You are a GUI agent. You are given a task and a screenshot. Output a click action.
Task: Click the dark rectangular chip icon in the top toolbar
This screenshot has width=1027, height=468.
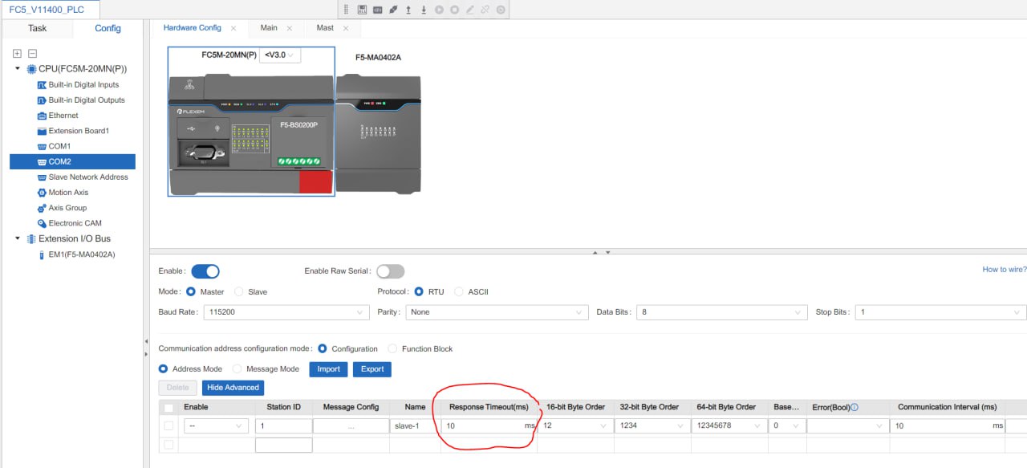(377, 10)
